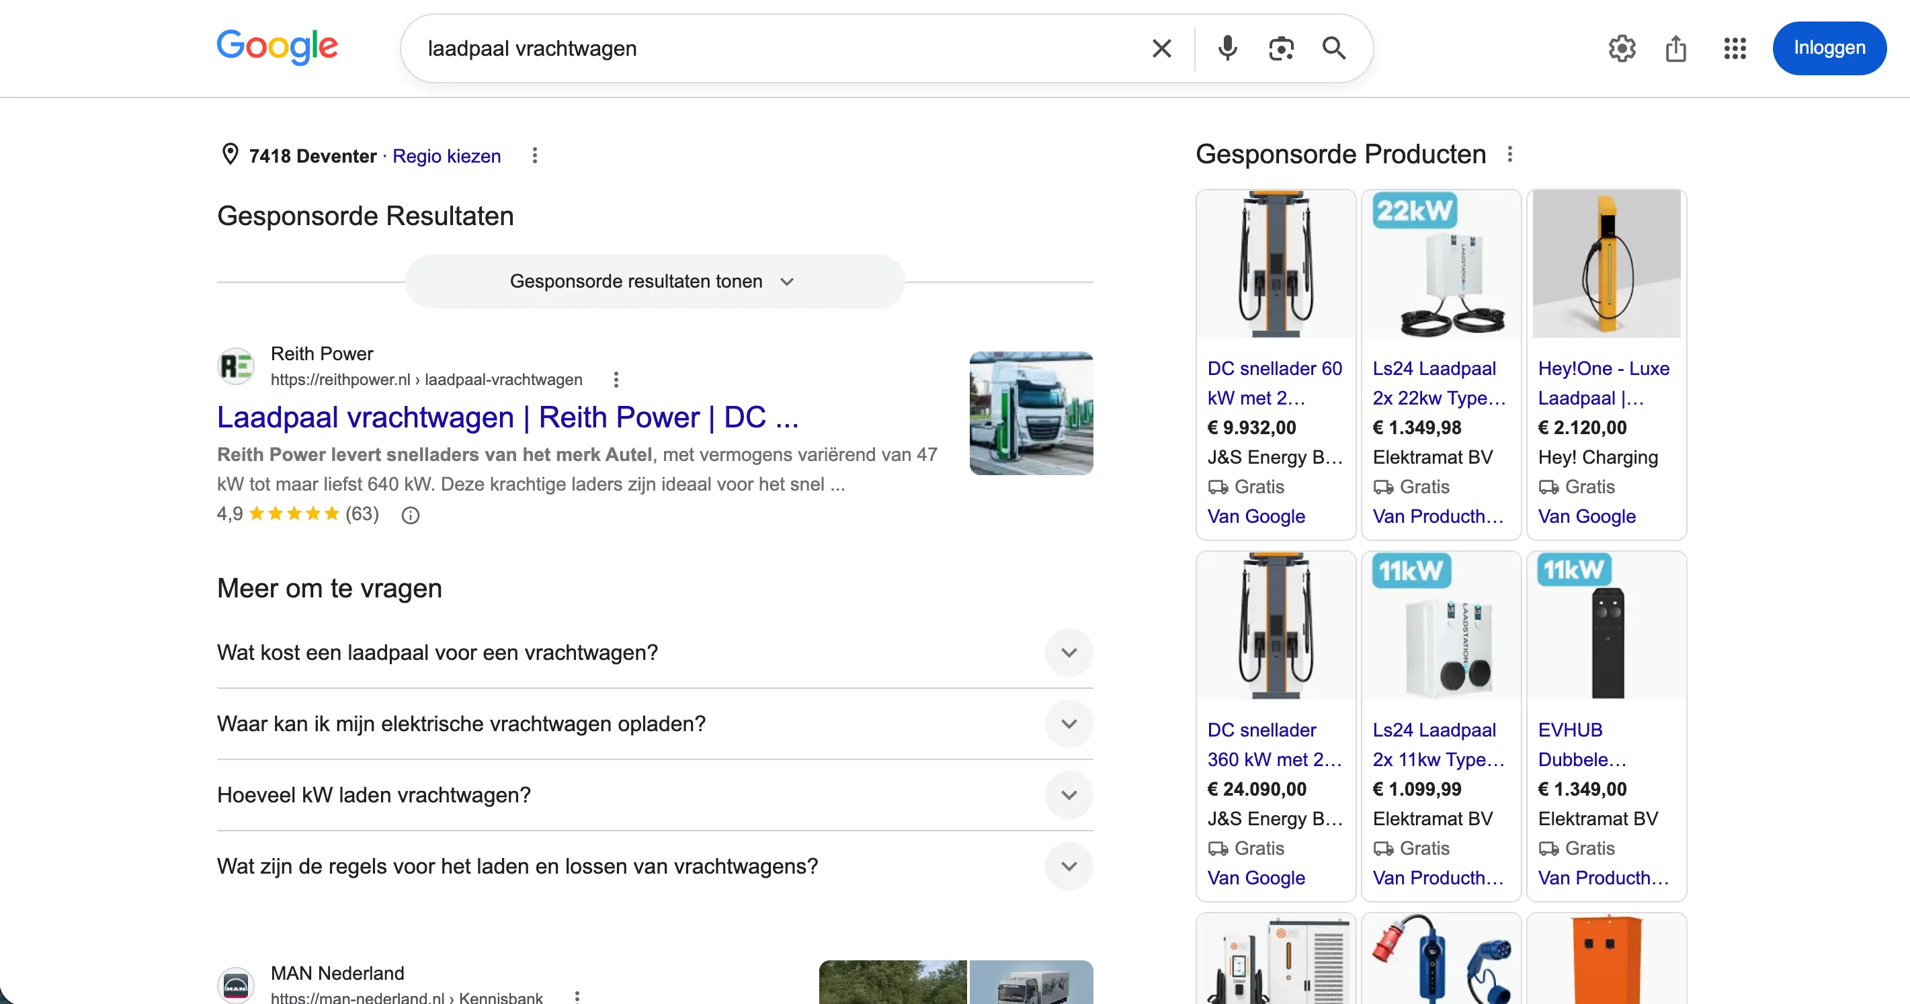
Task: Click the yellow Hey!One charger image
Action: [x=1606, y=264]
